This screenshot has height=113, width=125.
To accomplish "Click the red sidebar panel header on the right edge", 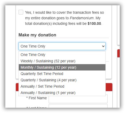I will click(x=119, y=53).
